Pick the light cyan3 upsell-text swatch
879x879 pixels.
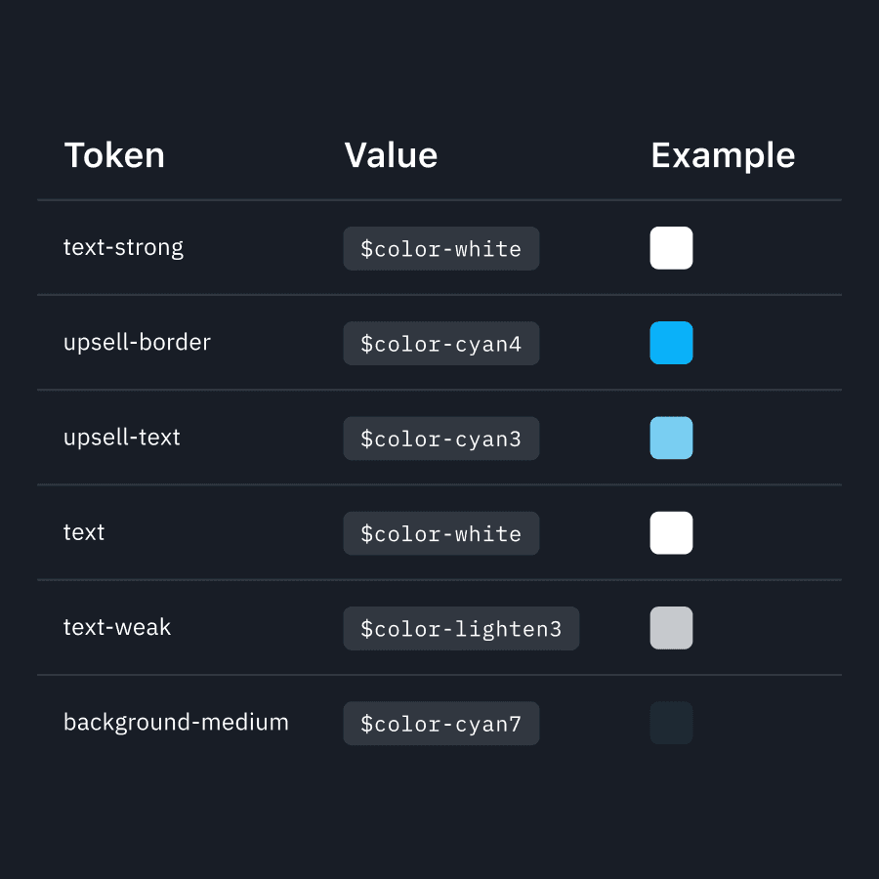pos(671,438)
